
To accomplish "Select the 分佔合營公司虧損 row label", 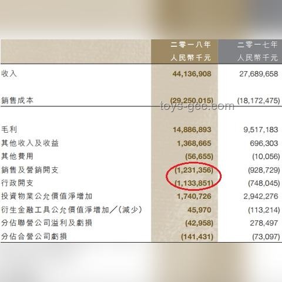I will (34, 236).
